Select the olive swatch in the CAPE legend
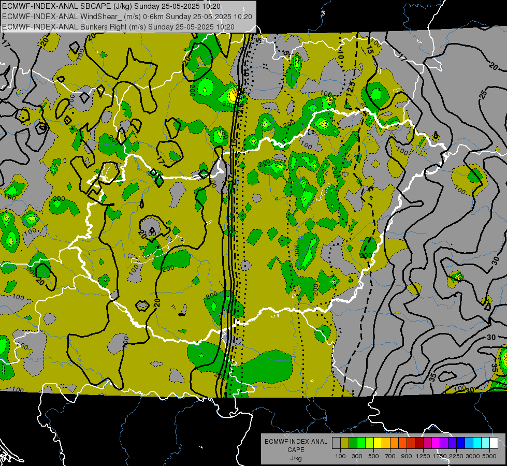Image resolution: width=507 pixels, height=466 pixels. tap(344, 443)
